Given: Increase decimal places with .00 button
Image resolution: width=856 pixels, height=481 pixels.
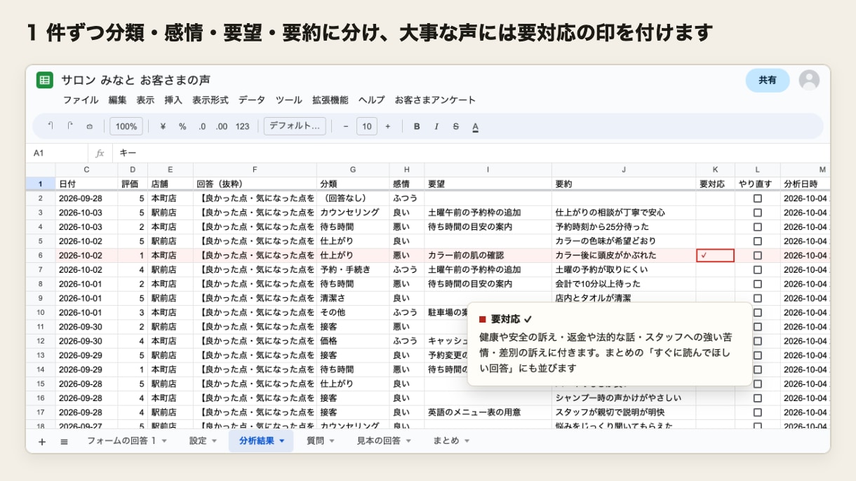Looking at the screenshot, I should coord(222,126).
